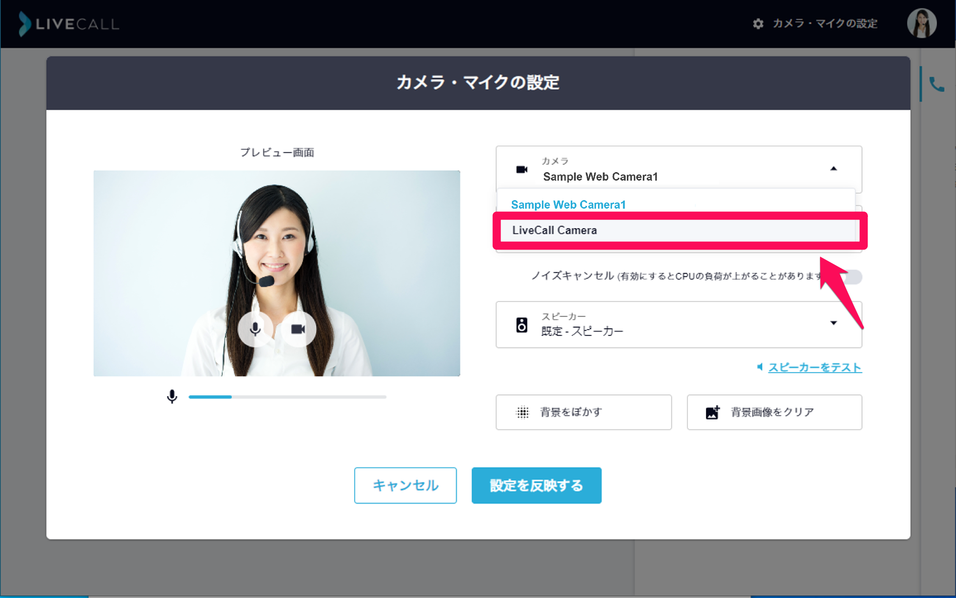Click the プレビュー画面 label
Screen dimensions: 956x598
(277, 152)
